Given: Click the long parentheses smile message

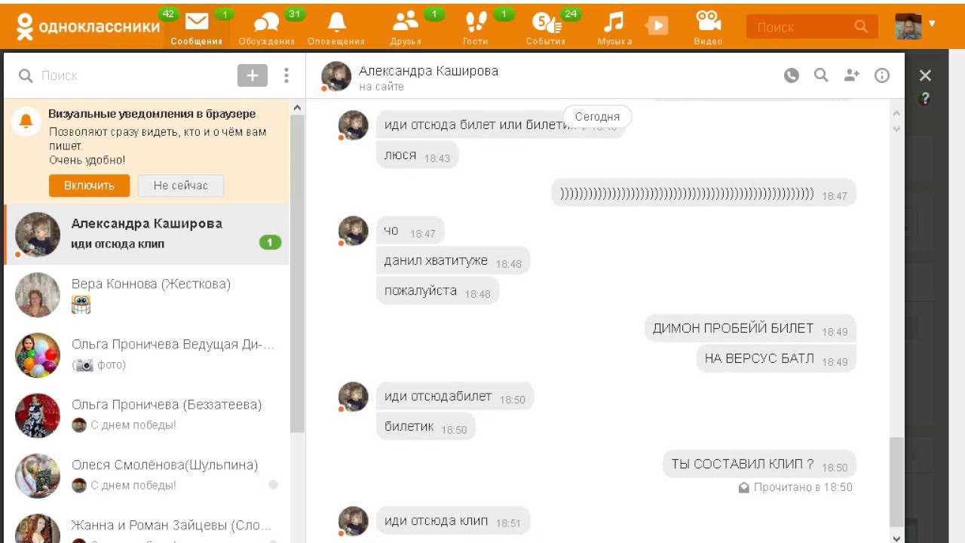Looking at the screenshot, I should [x=704, y=194].
